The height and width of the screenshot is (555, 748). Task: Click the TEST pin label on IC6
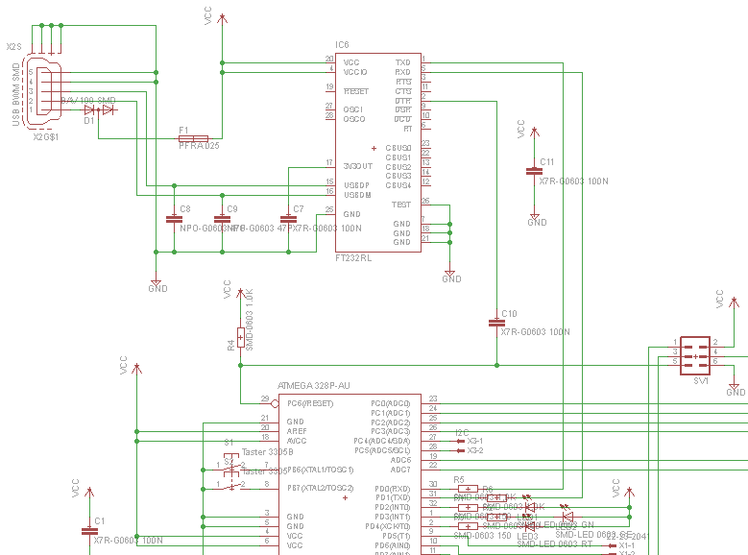pos(401,205)
